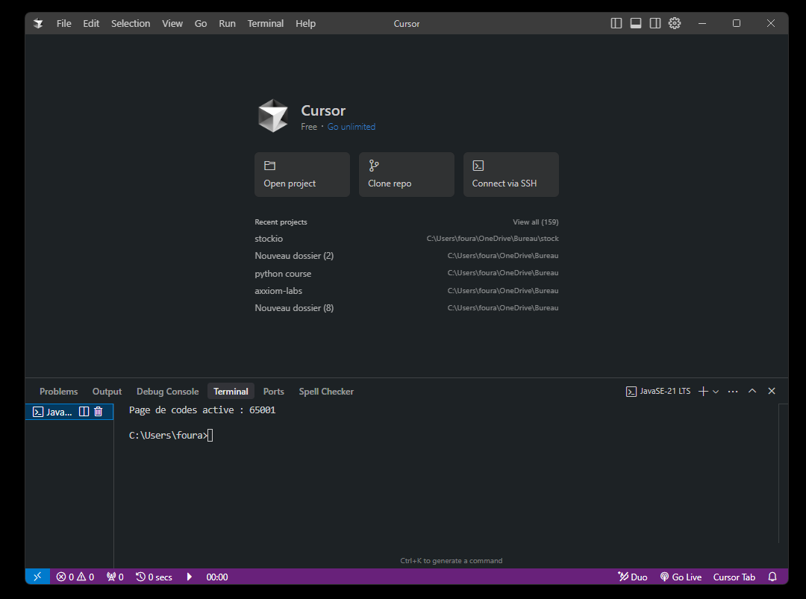Open the axxiom-labs recent project
The height and width of the screenshot is (599, 806).
point(407,291)
